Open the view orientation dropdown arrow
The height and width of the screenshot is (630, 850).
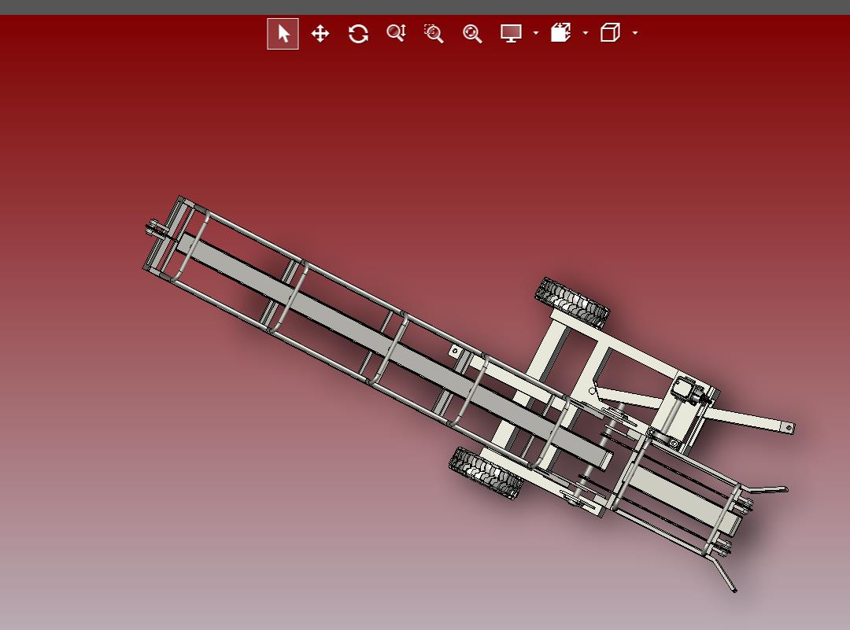pos(635,33)
